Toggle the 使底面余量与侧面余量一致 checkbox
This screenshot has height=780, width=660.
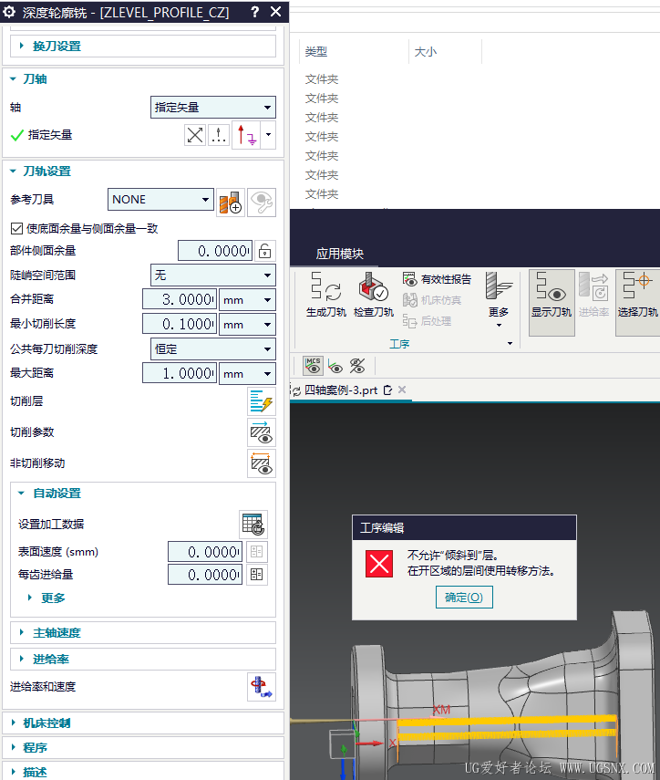pos(17,228)
